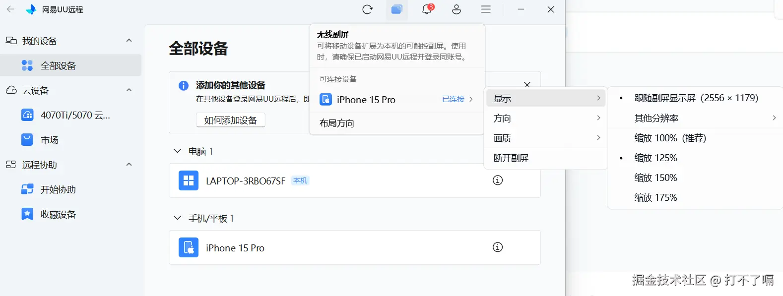
Task: Click 添加你的其他设备 banner title
Action: pyautogui.click(x=231, y=85)
